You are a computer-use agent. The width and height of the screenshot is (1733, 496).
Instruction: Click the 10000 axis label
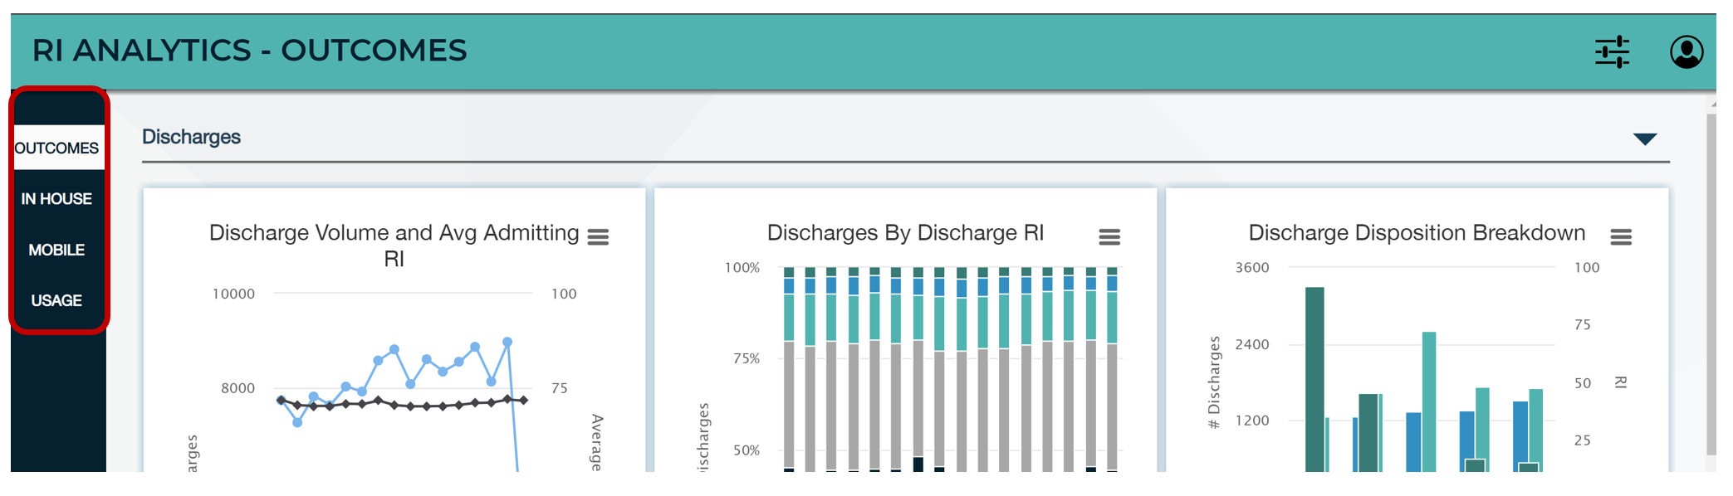[x=233, y=294]
